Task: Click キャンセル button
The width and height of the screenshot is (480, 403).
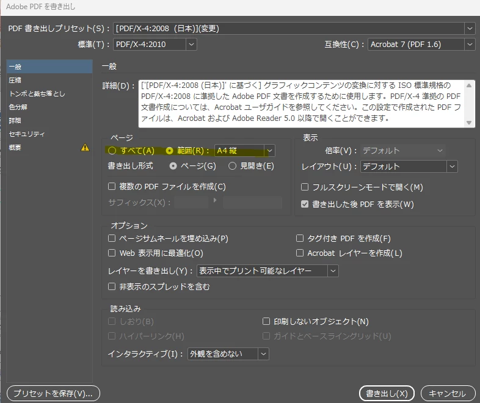Action: pyautogui.click(x=448, y=393)
